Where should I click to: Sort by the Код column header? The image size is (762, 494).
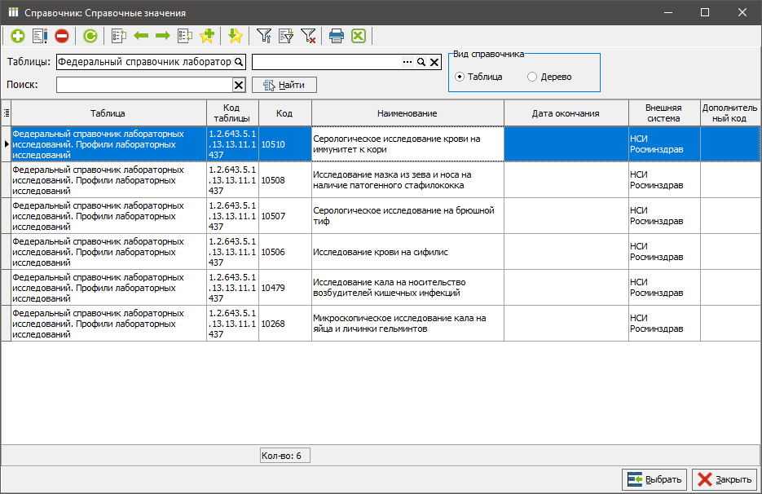click(284, 113)
